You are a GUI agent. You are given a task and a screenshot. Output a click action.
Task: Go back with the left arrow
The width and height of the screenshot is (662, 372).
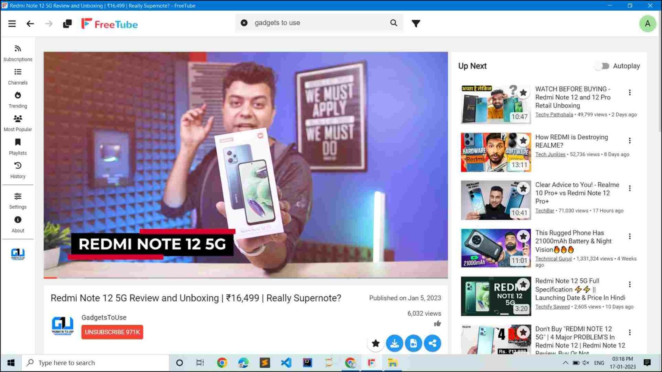(30, 24)
